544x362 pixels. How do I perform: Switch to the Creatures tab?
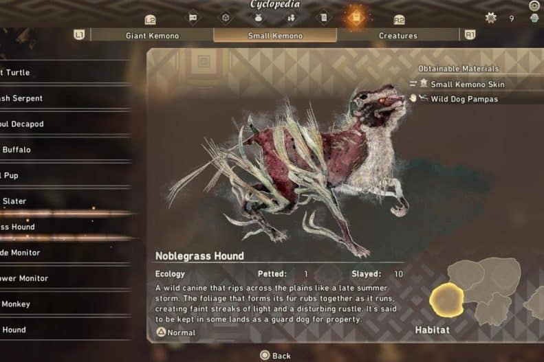pyautogui.click(x=398, y=36)
